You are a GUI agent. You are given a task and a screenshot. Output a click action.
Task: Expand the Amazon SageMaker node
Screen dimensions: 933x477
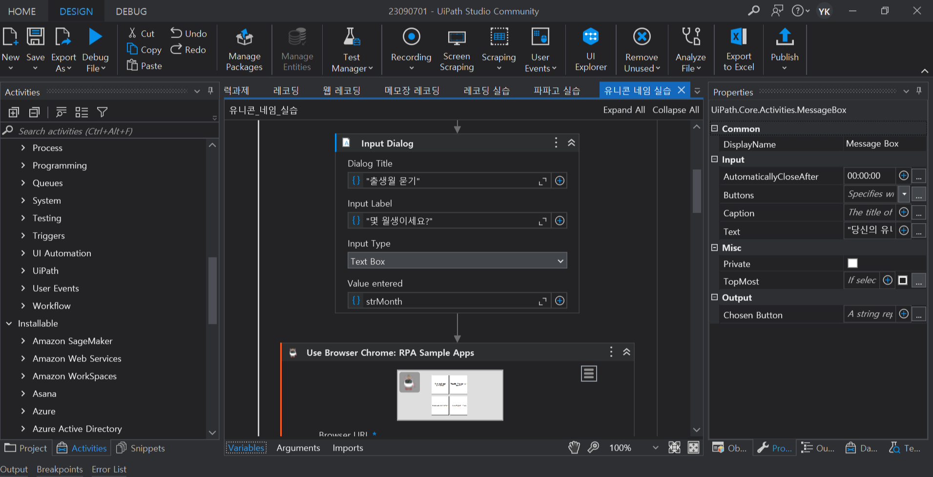tap(23, 341)
